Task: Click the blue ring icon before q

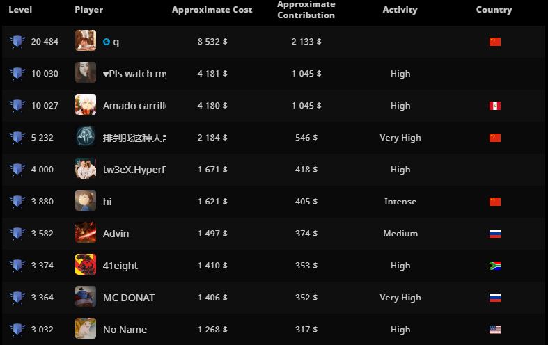Action: 107,42
